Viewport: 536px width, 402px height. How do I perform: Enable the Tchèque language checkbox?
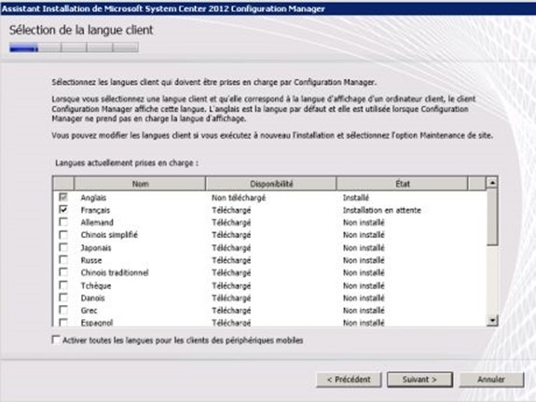[63, 285]
